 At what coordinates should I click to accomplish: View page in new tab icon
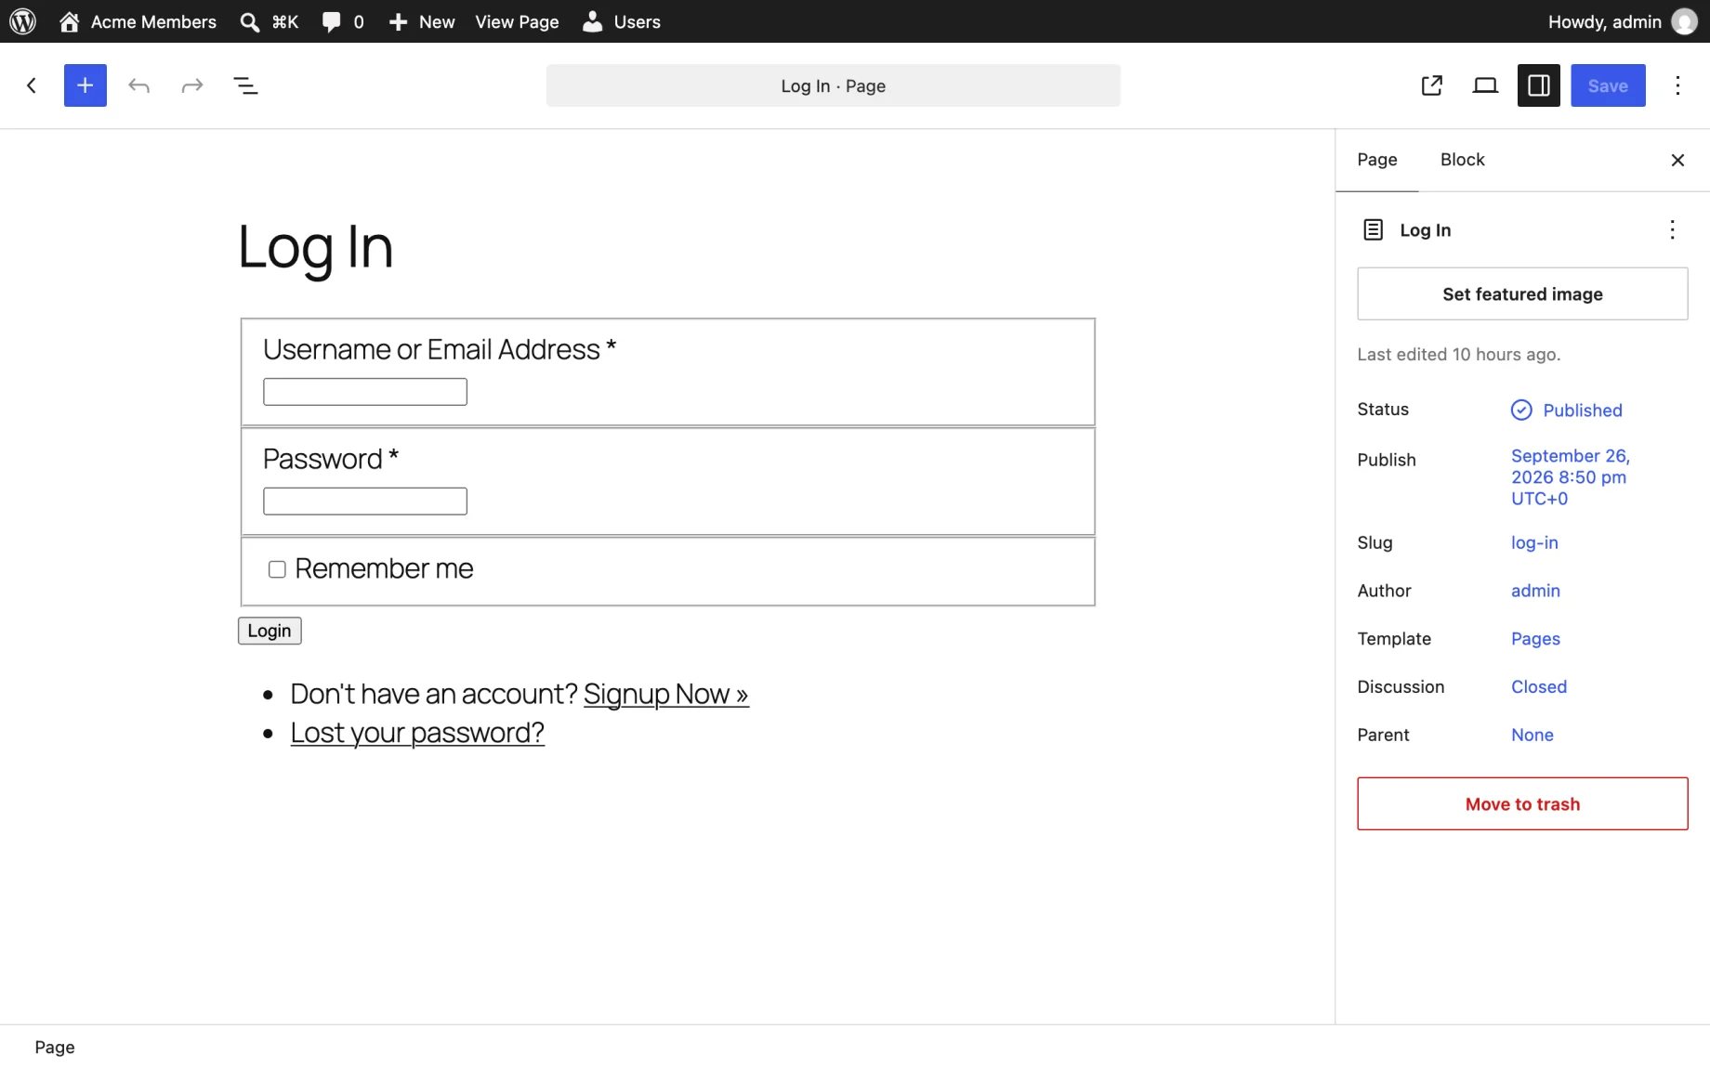[x=1432, y=85]
